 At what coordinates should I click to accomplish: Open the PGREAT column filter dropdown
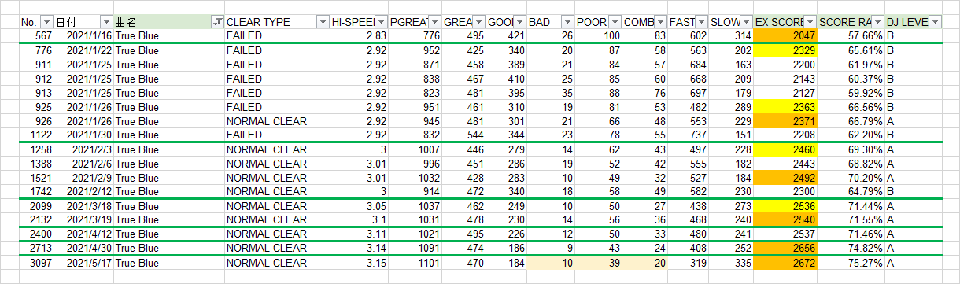pyautogui.click(x=434, y=22)
